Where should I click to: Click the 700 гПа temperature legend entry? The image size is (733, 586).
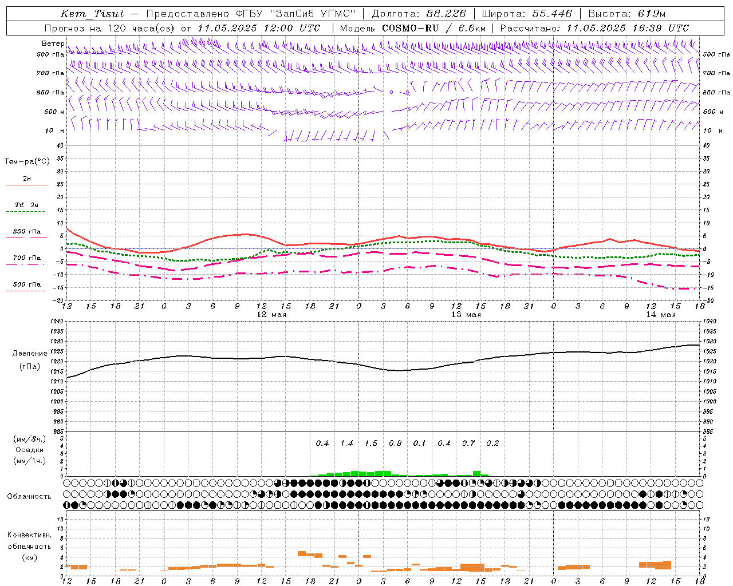(27, 258)
